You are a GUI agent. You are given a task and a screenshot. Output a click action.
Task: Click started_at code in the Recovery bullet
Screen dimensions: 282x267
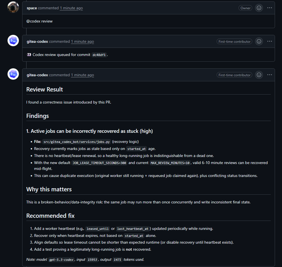tap(136, 149)
